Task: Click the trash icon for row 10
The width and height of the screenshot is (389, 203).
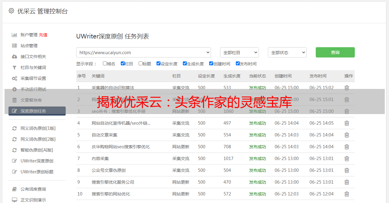Action: (x=347, y=194)
